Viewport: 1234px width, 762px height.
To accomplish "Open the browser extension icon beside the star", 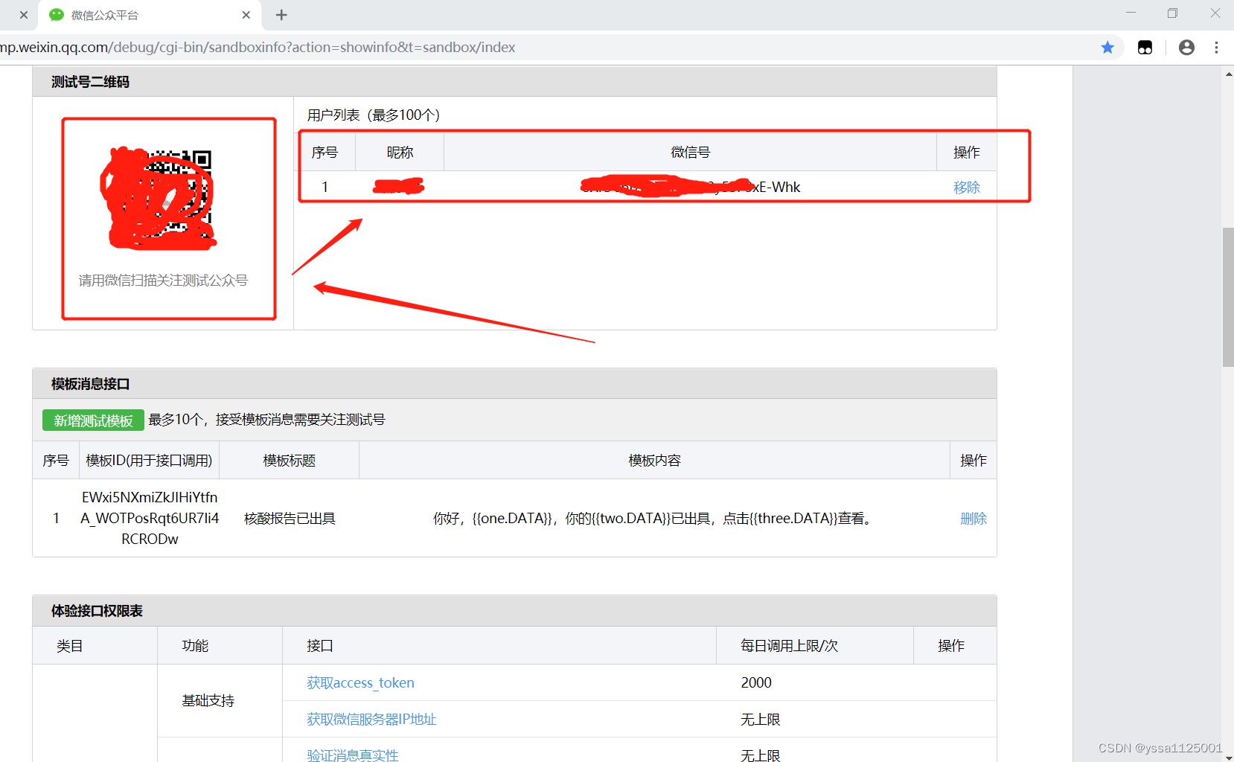I will [x=1145, y=48].
